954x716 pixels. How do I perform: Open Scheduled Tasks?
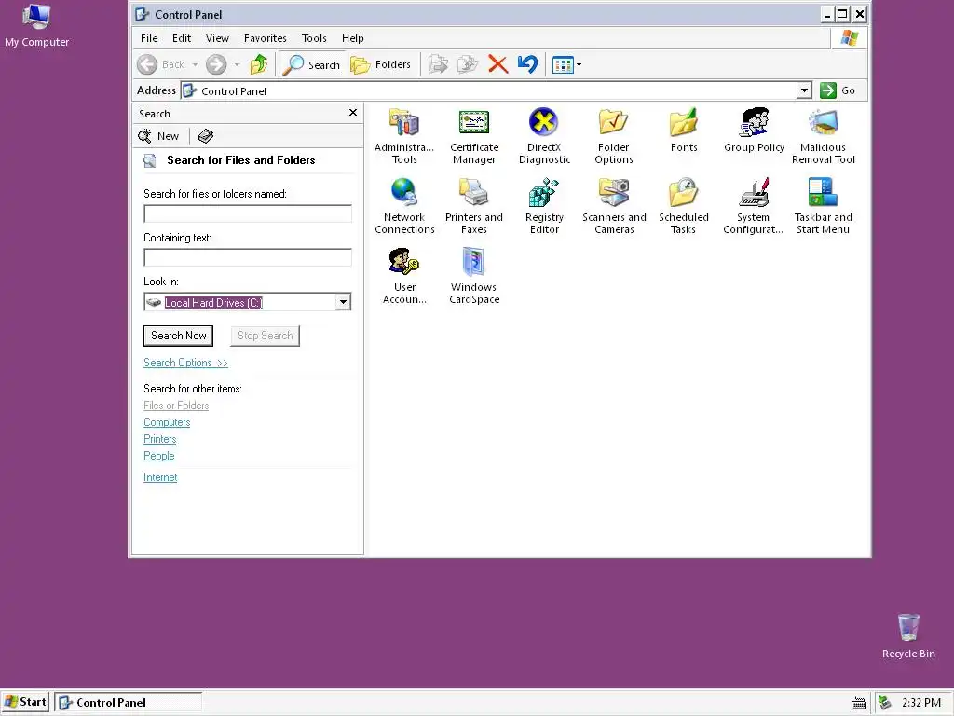[683, 206]
